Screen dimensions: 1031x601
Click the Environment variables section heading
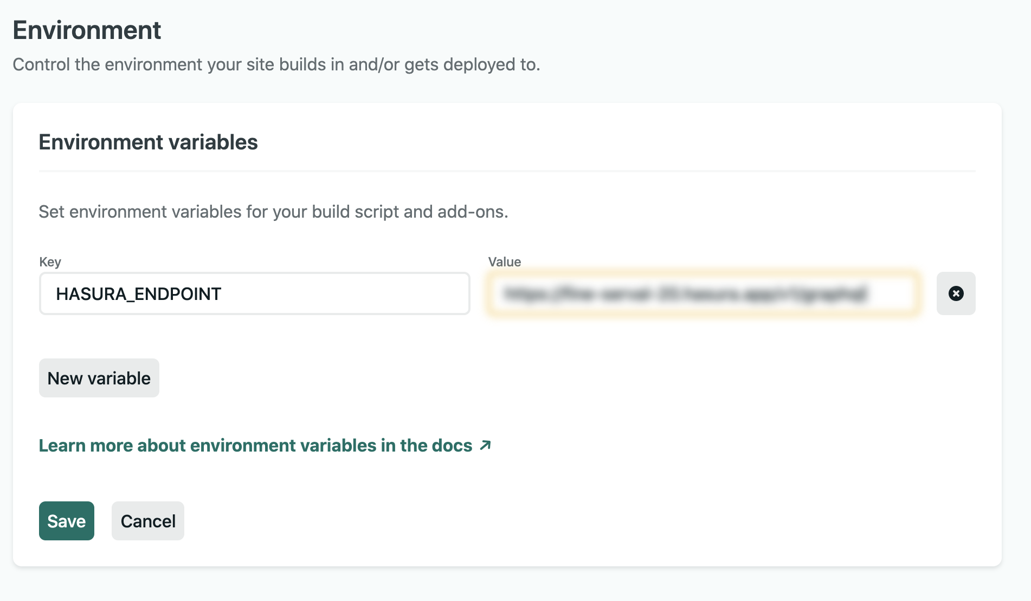[x=148, y=142]
